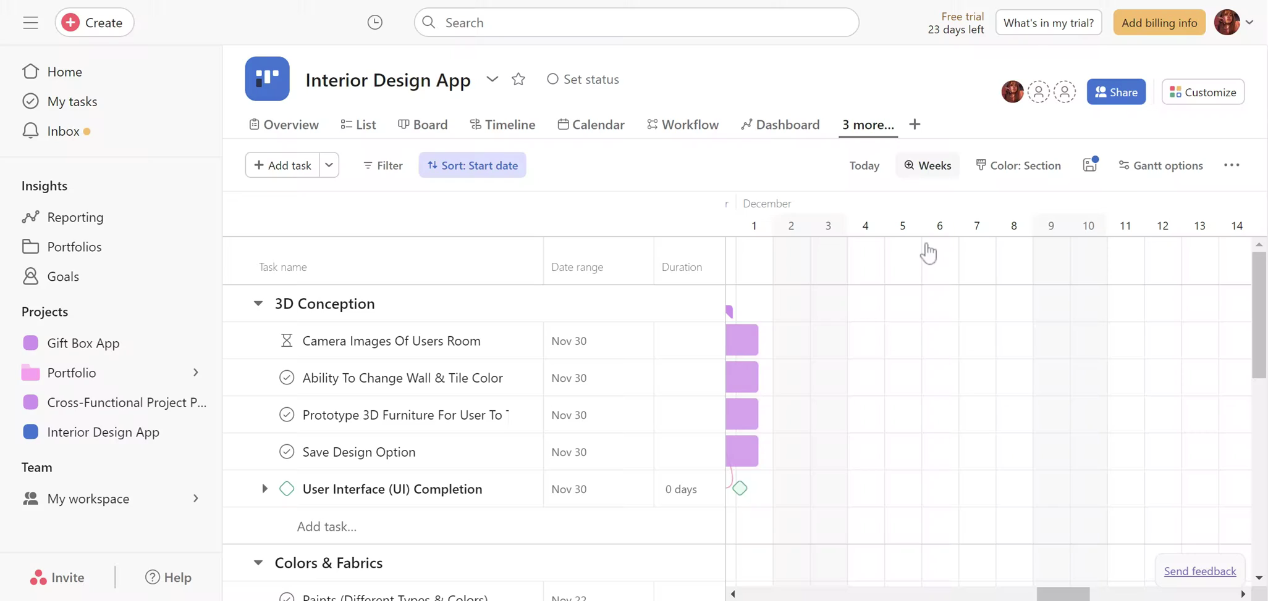Click in the Search field

[636, 23]
